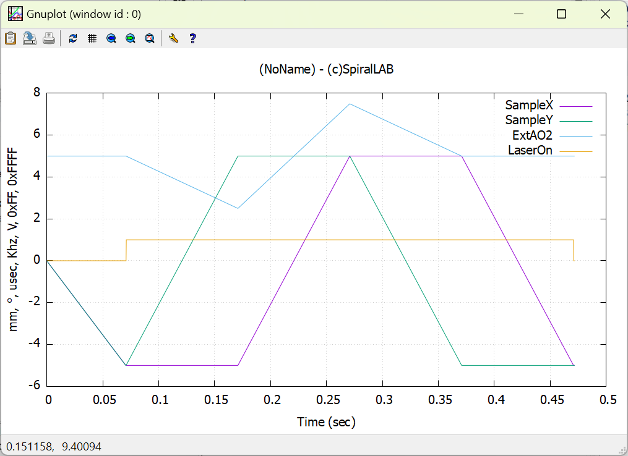Toggle LaserOn curve via legend entry
This screenshot has width=628, height=456.
pyautogui.click(x=530, y=150)
